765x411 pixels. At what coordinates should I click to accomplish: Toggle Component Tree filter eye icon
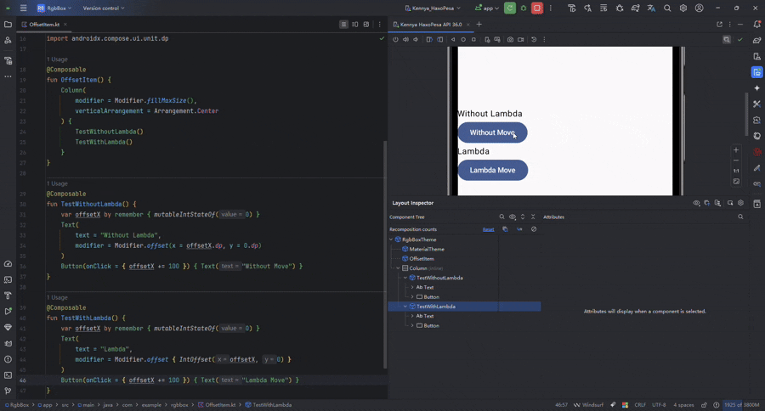pos(513,217)
